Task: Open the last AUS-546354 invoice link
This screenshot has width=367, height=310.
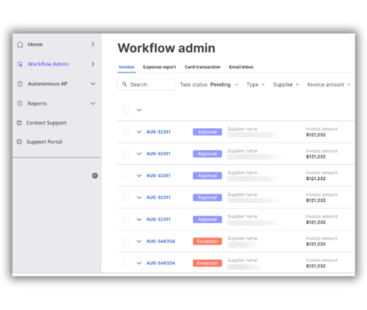Action: 160,263
